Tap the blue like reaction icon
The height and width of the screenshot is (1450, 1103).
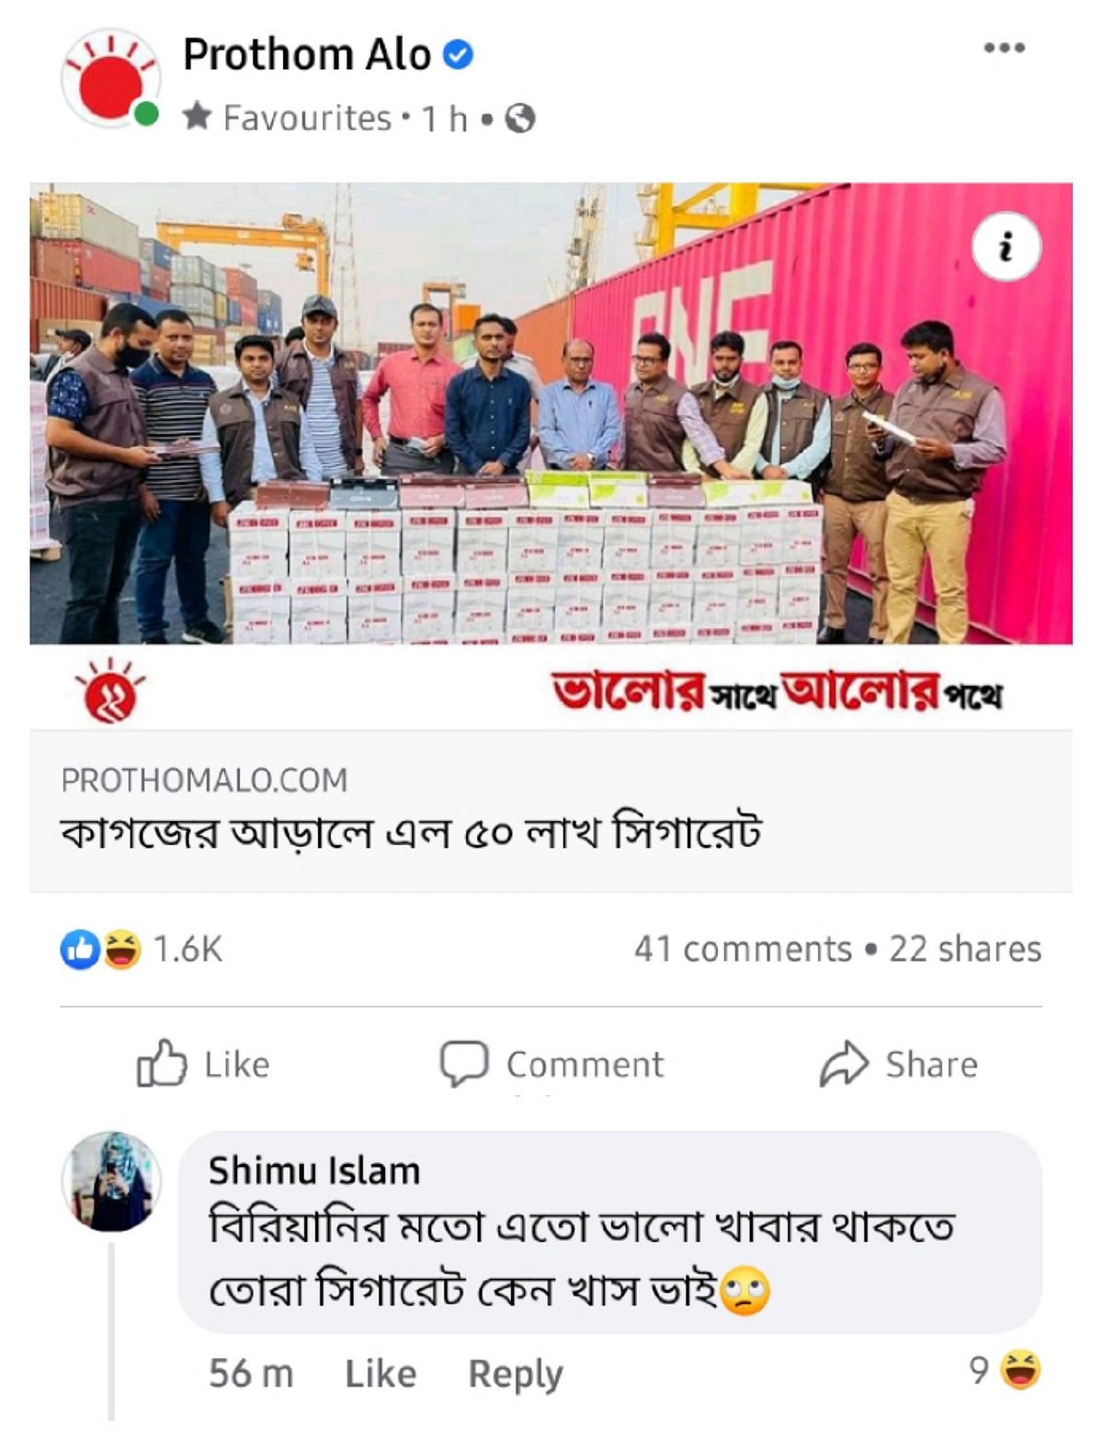point(80,950)
